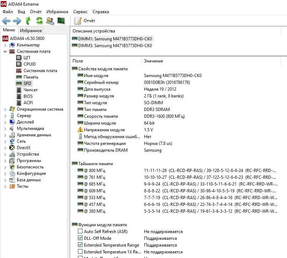Image resolution: width=287 pixels, height=258 pixels.
Task: Click the green Up arrow toolbar icon
Action: (x=28, y=21)
